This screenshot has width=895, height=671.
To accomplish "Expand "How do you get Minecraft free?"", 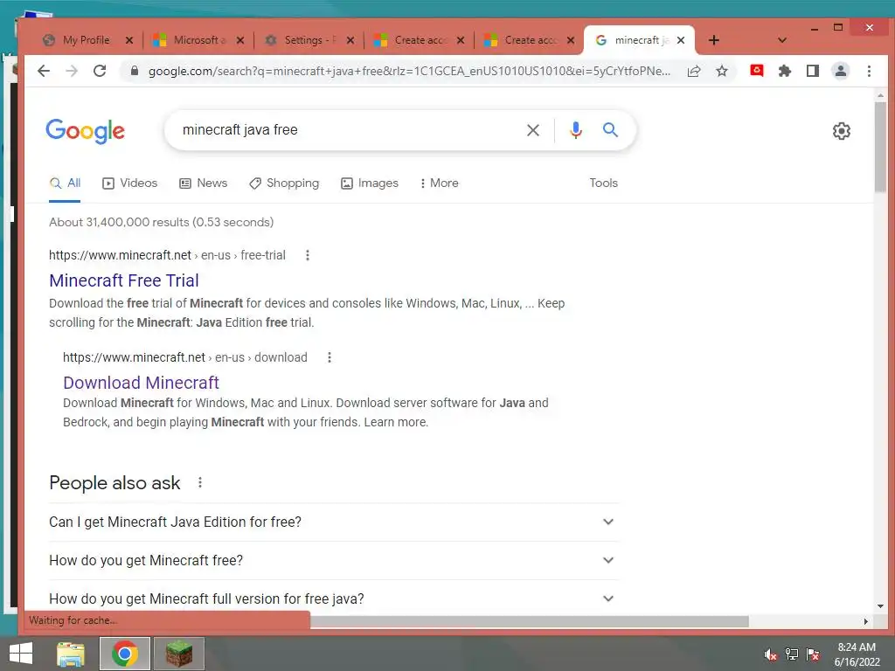I will point(333,560).
